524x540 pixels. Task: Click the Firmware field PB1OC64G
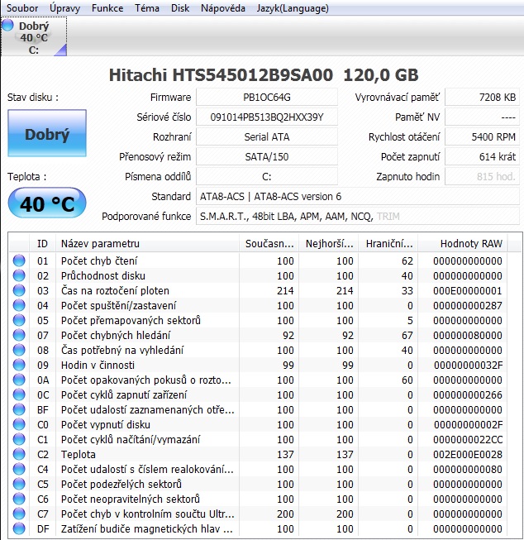(x=267, y=97)
